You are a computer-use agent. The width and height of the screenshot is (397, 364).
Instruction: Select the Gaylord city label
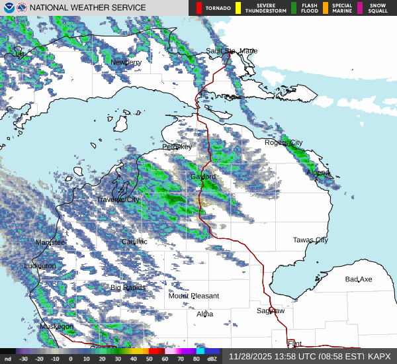(203, 177)
